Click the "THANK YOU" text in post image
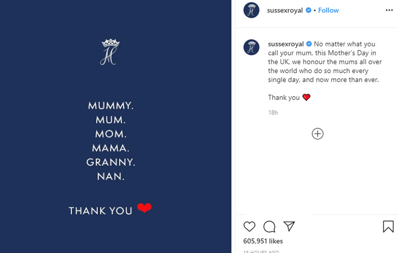The image size is (398, 253). click(101, 211)
